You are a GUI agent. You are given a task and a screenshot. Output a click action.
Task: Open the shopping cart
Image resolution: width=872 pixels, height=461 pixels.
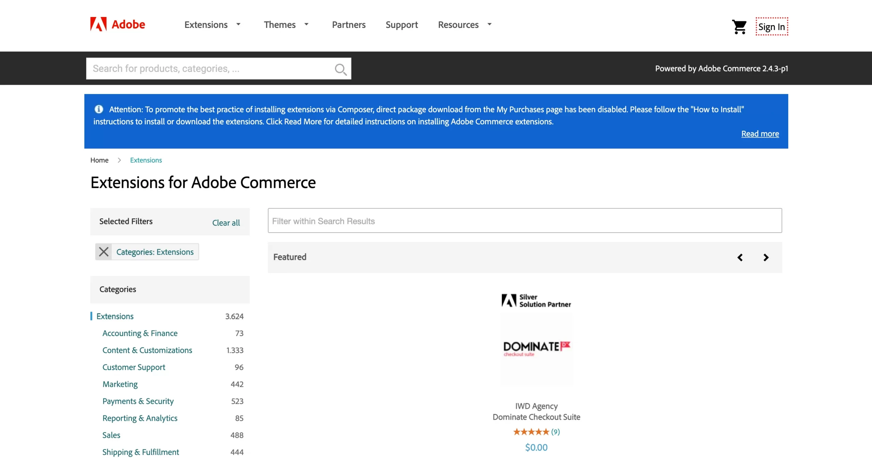click(x=738, y=27)
